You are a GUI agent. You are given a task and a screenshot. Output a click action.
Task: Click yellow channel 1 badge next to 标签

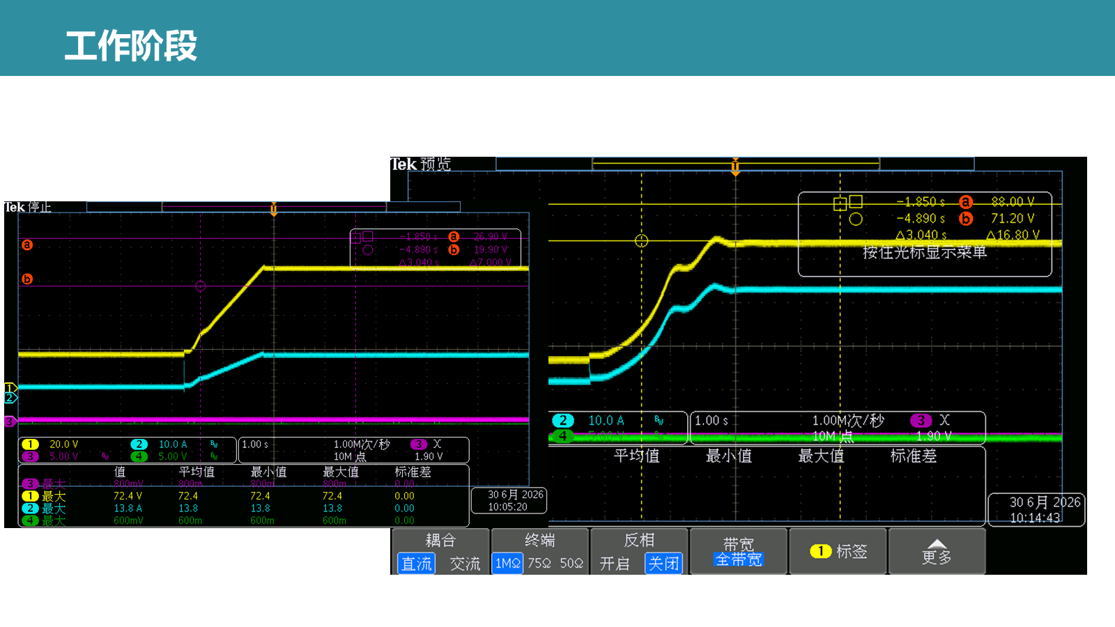point(821,551)
